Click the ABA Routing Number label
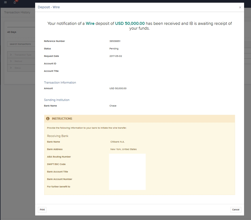This screenshot has width=251, height=220. pyautogui.click(x=59, y=157)
